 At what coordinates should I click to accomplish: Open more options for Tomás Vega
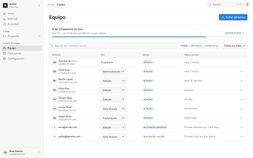[x=242, y=99]
